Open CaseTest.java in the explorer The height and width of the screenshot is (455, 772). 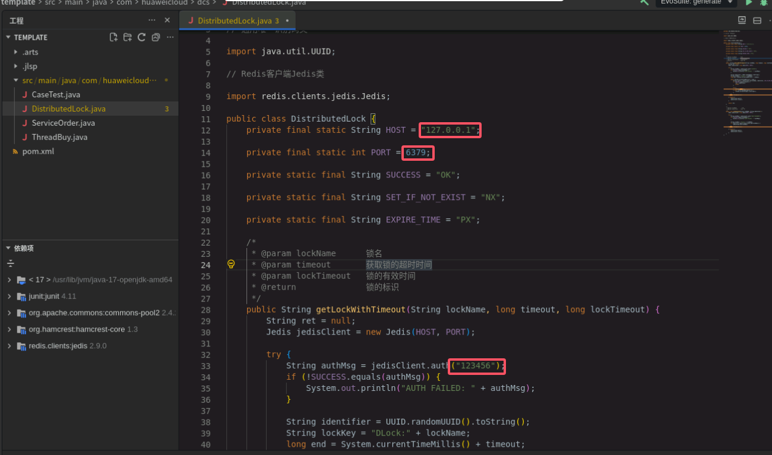pos(56,94)
